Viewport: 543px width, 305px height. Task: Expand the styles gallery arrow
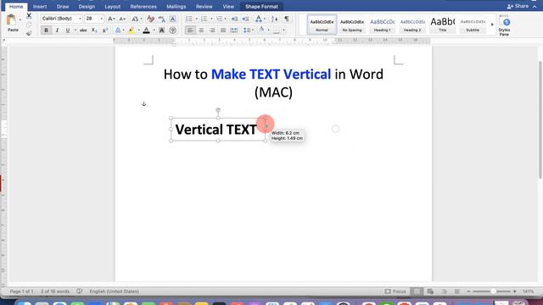tap(492, 25)
